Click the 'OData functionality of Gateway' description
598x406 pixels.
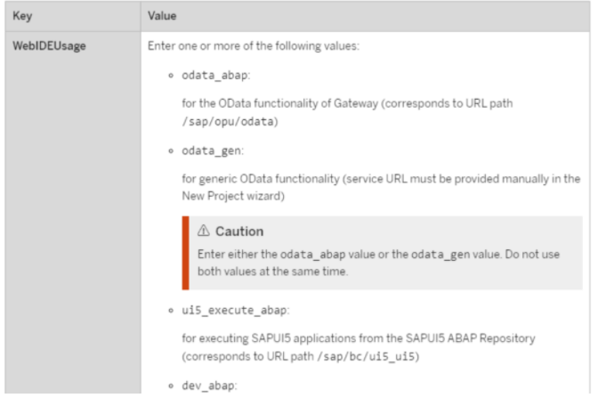click(298, 103)
